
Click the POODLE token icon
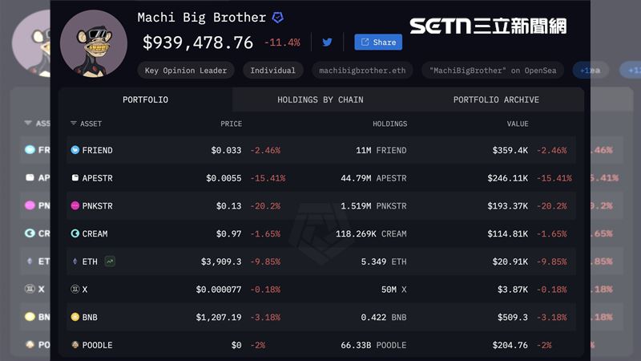pyautogui.click(x=75, y=345)
